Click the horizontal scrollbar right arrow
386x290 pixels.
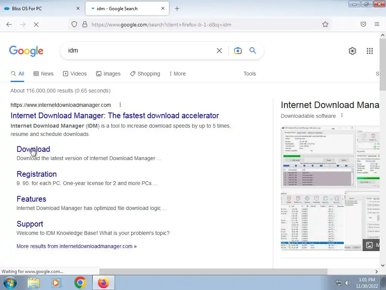click(377, 271)
